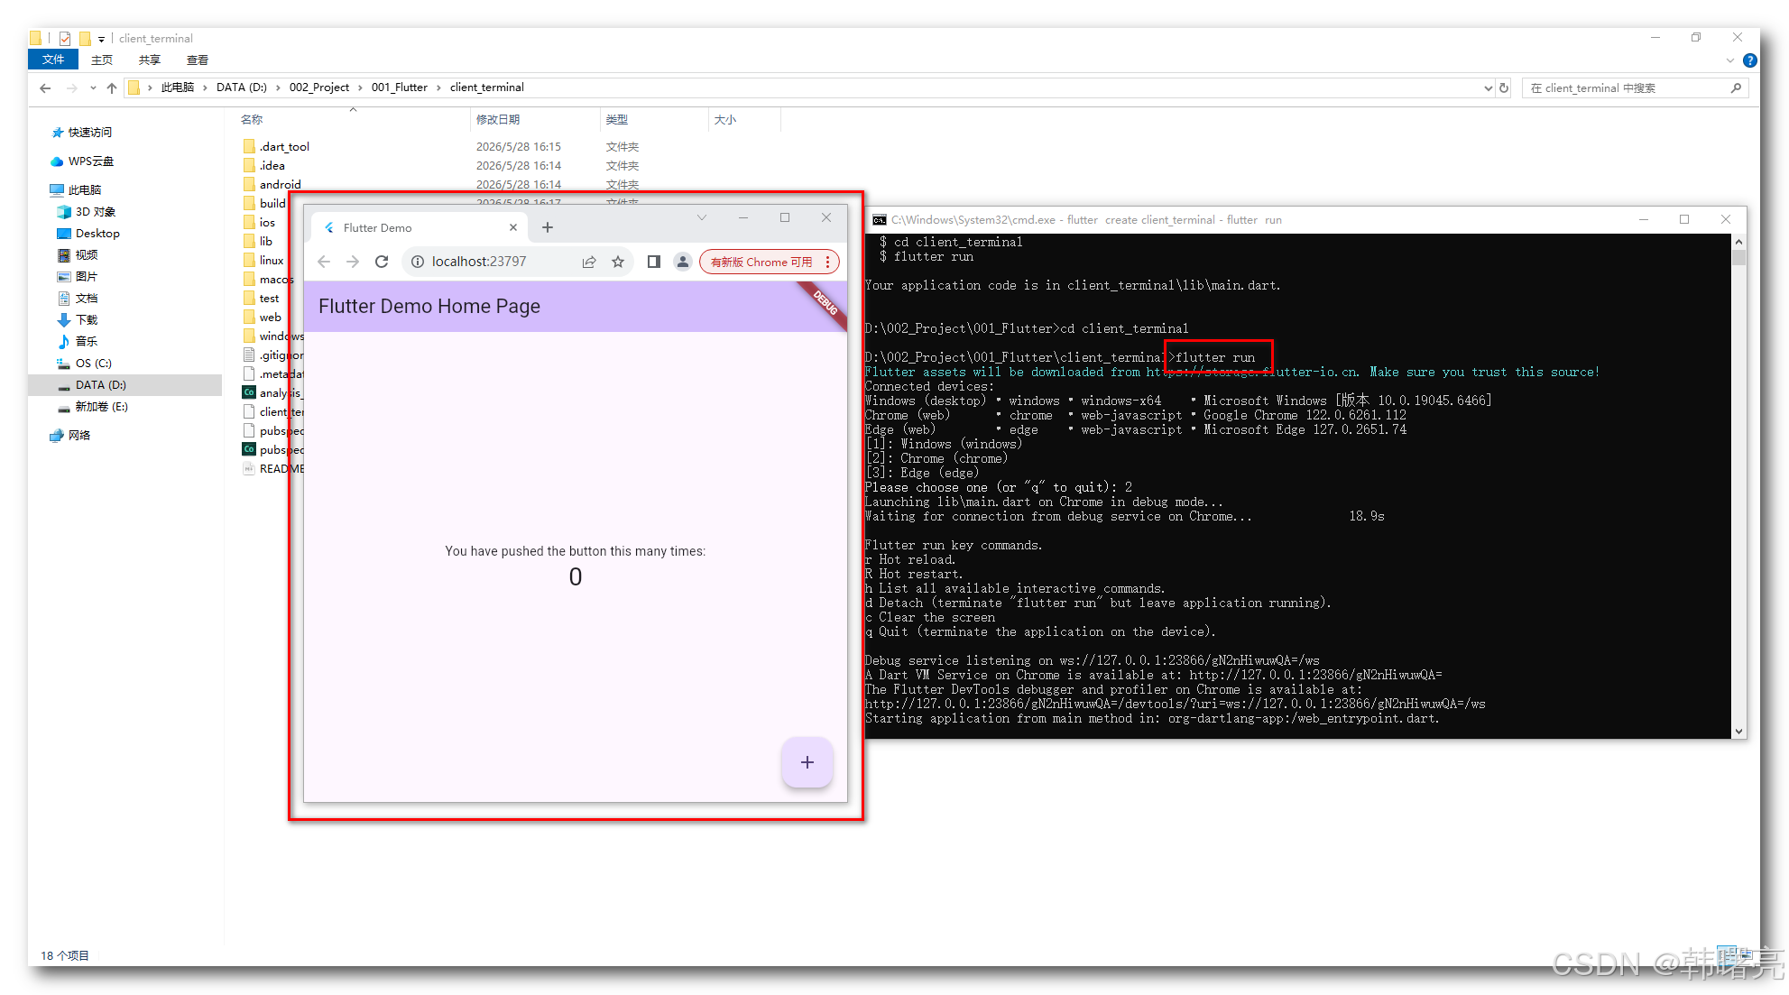The image size is (1789, 995).
Task: Click the 001_Flutter breadcrumb
Action: [400, 88]
